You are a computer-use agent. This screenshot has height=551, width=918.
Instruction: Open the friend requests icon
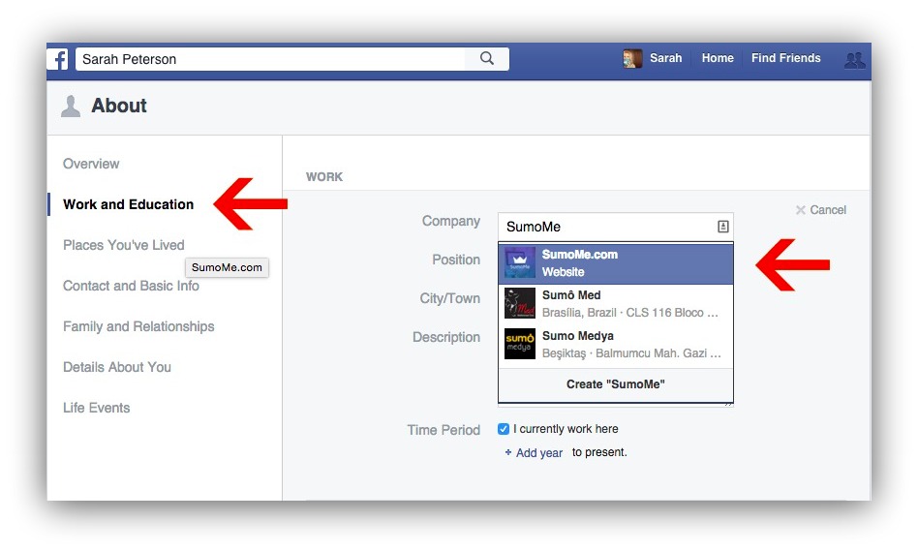[x=854, y=59]
